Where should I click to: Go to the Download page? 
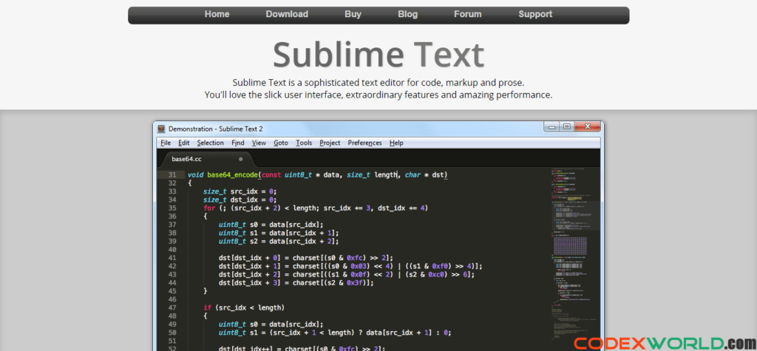tap(287, 15)
